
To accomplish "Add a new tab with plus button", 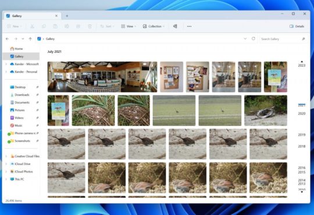I will tap(67, 16).
